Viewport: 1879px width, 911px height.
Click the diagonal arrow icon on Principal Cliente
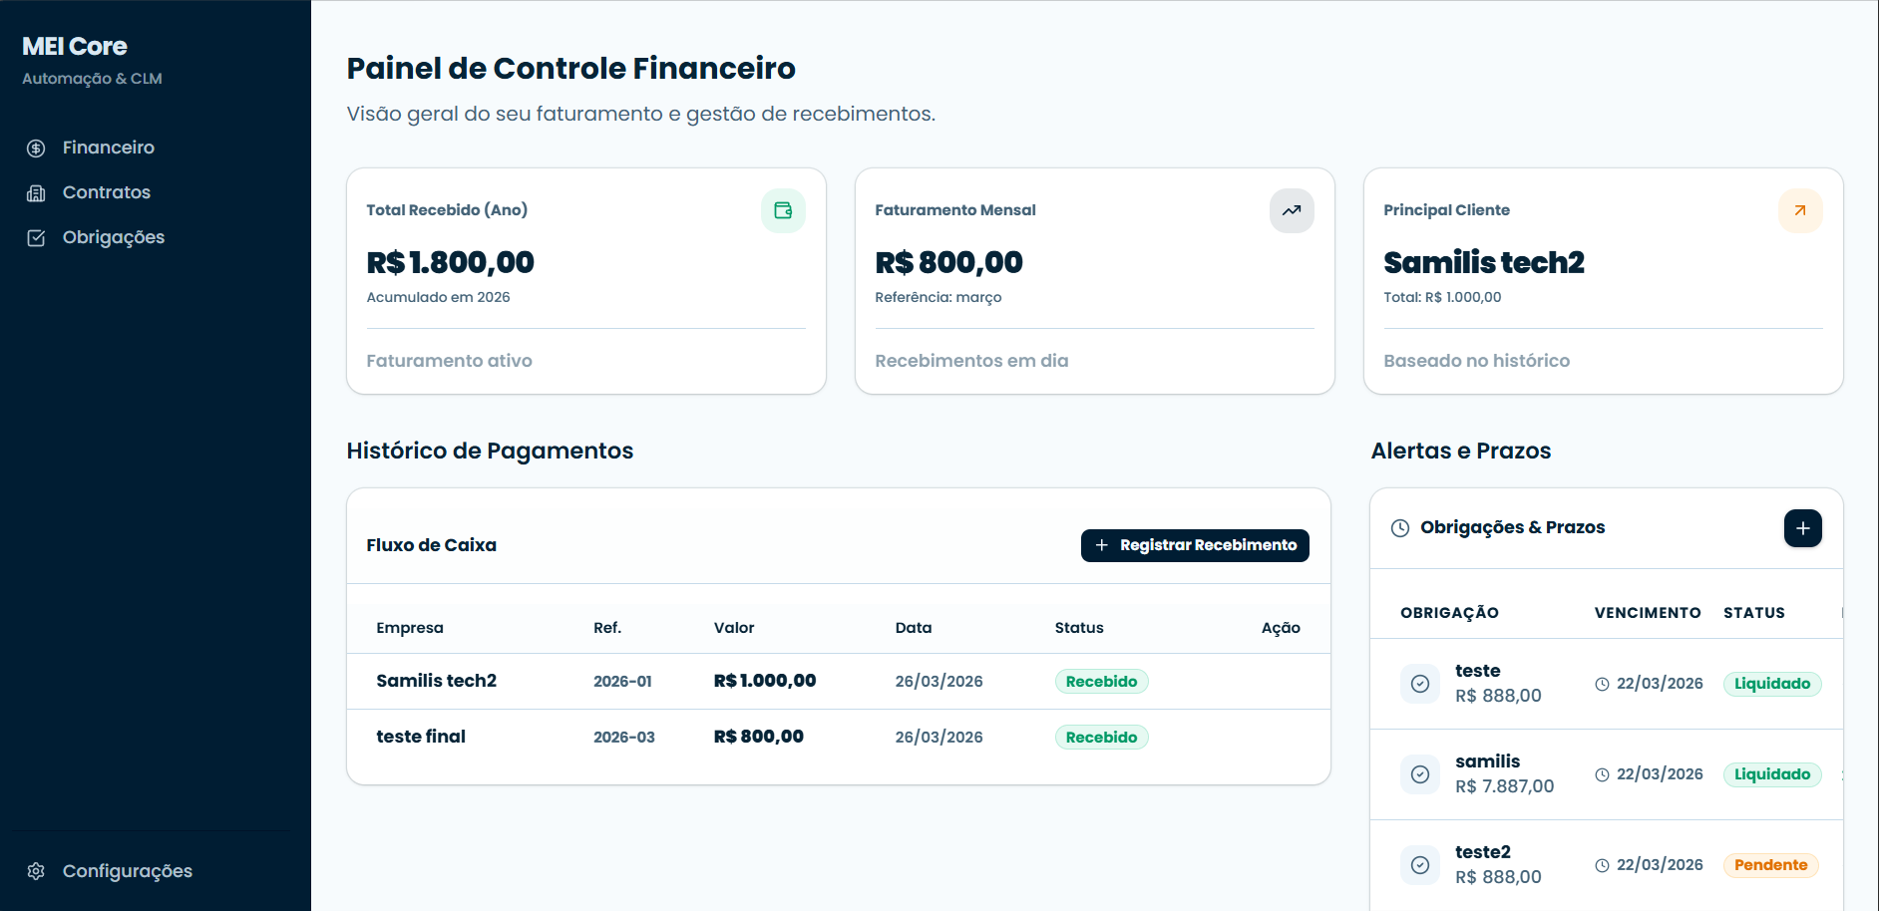pyautogui.click(x=1799, y=210)
